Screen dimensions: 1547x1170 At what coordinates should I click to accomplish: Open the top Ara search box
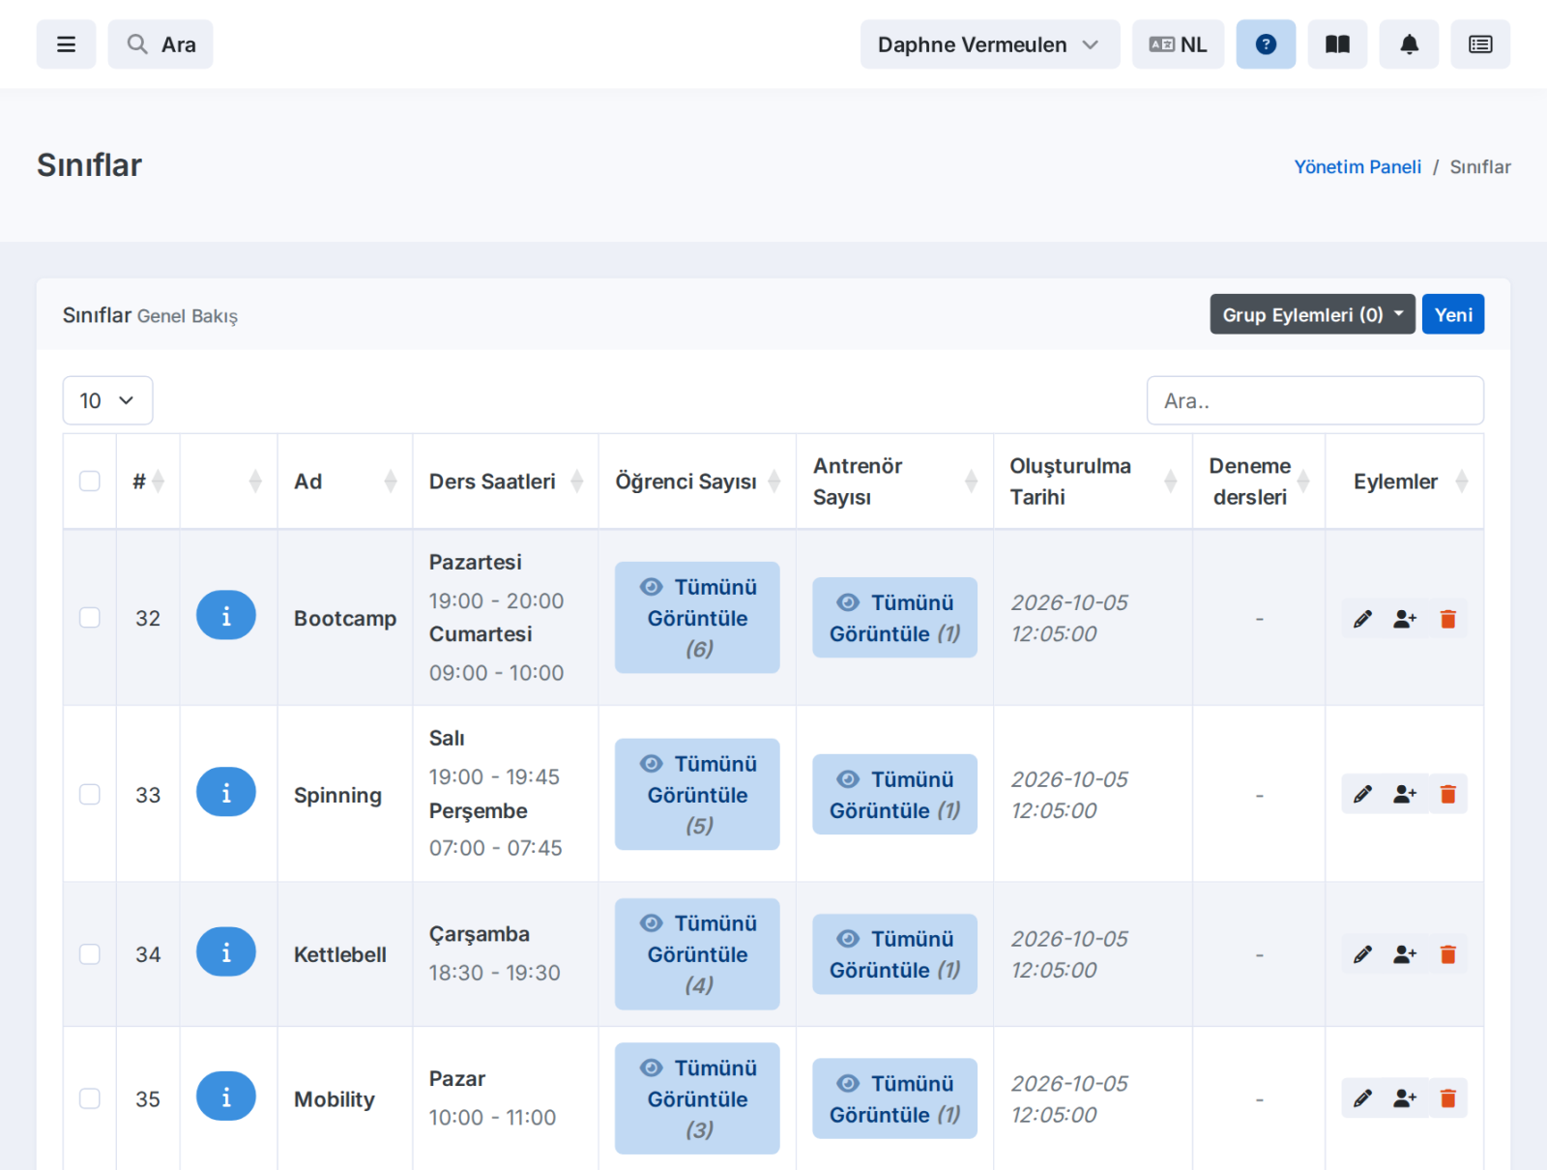click(x=161, y=44)
